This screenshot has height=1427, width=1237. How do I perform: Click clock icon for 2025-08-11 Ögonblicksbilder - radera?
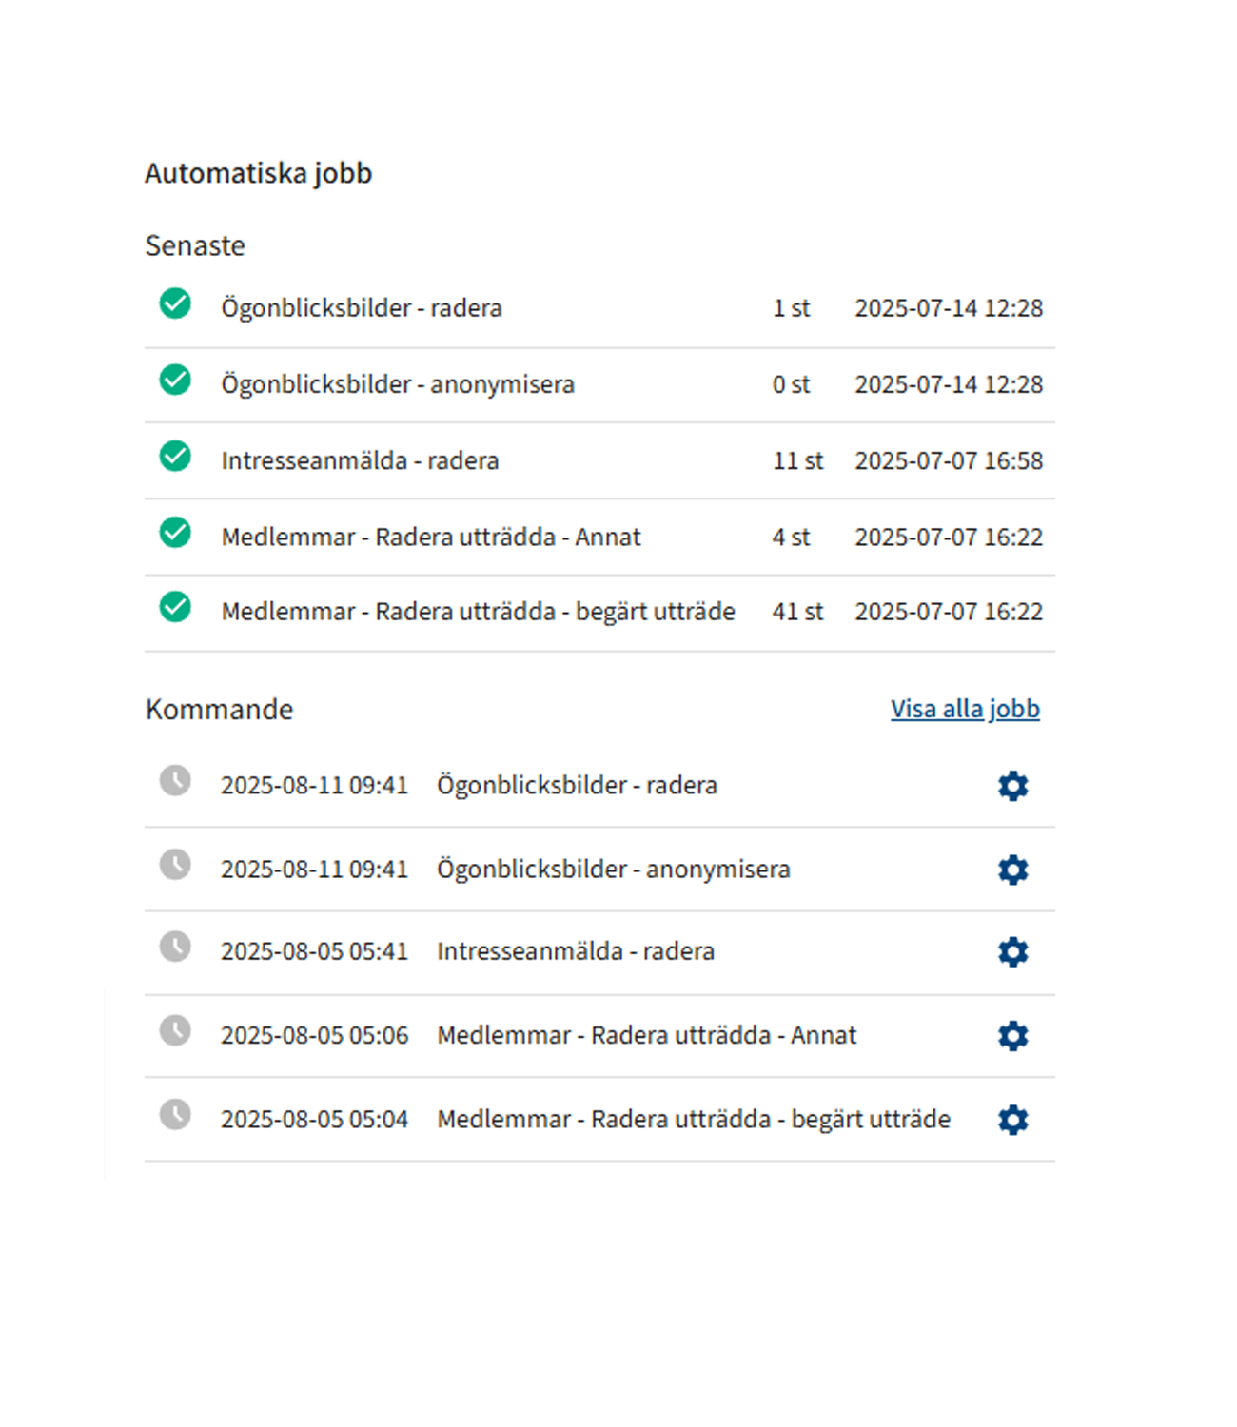(175, 781)
